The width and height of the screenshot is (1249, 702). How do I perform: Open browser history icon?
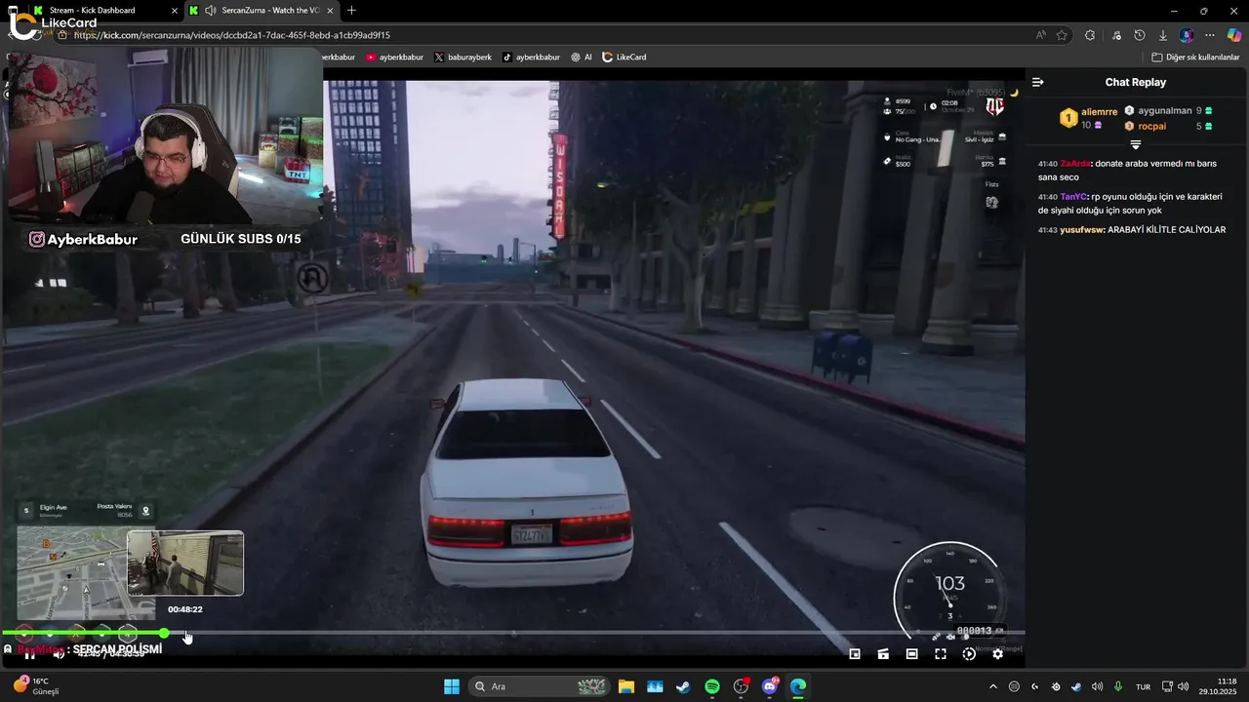point(1140,35)
